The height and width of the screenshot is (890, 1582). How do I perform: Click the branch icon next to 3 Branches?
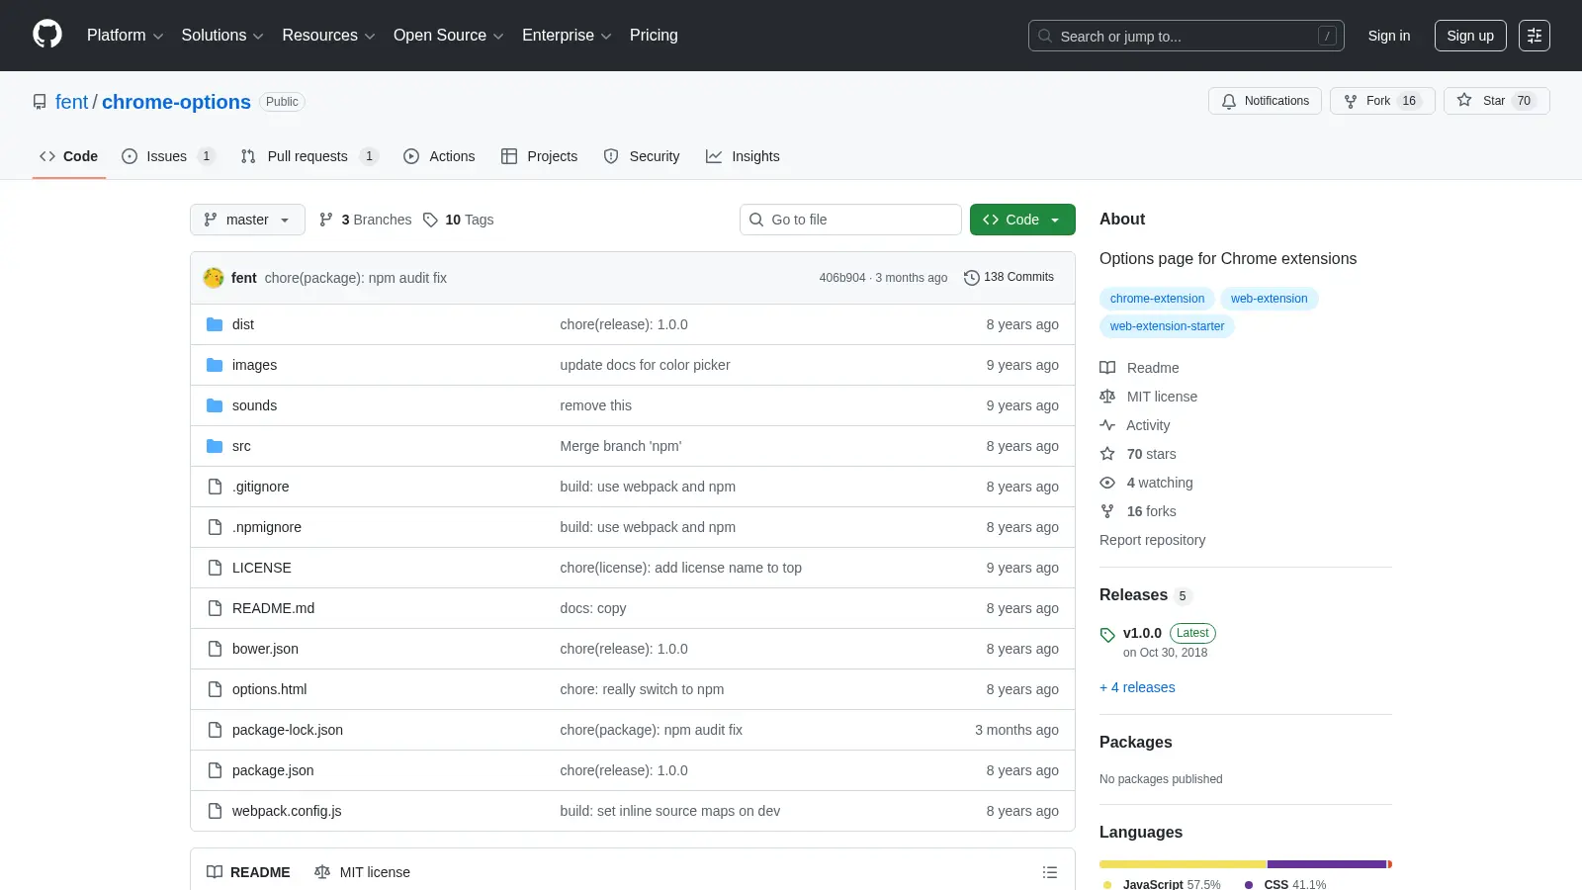click(x=326, y=220)
